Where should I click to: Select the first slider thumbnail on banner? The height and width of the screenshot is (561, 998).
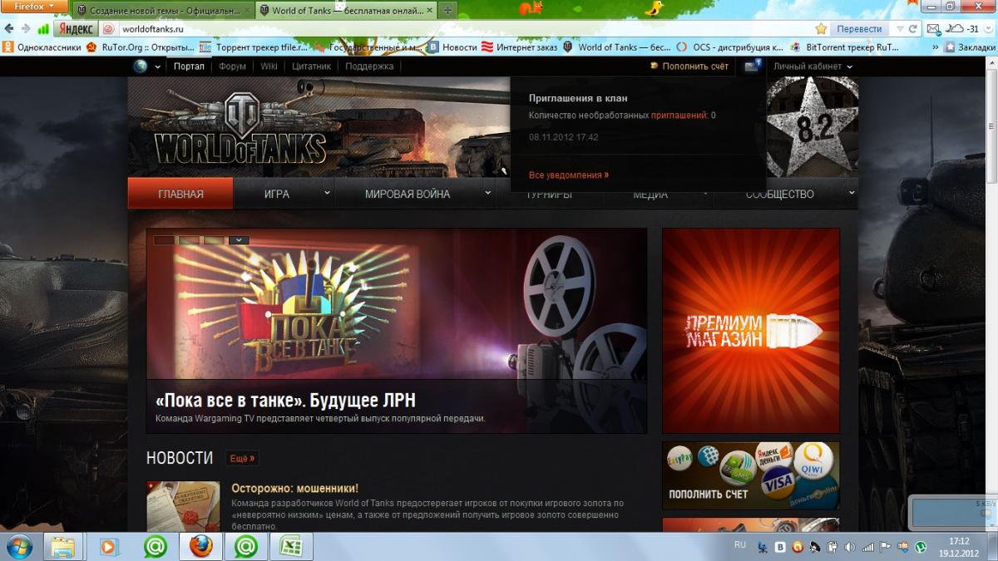[x=164, y=240]
